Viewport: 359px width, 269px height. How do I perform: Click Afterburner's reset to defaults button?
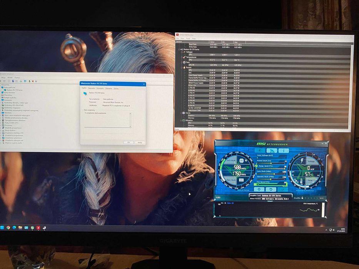click(271, 189)
